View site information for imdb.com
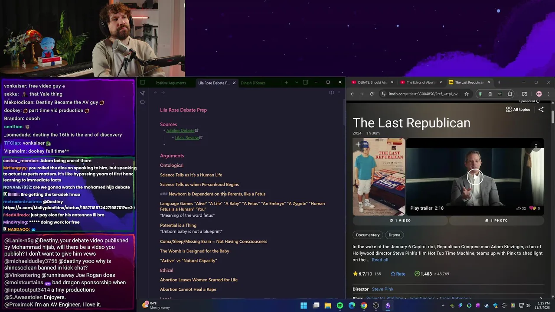This screenshot has height=312, width=555. click(x=383, y=94)
